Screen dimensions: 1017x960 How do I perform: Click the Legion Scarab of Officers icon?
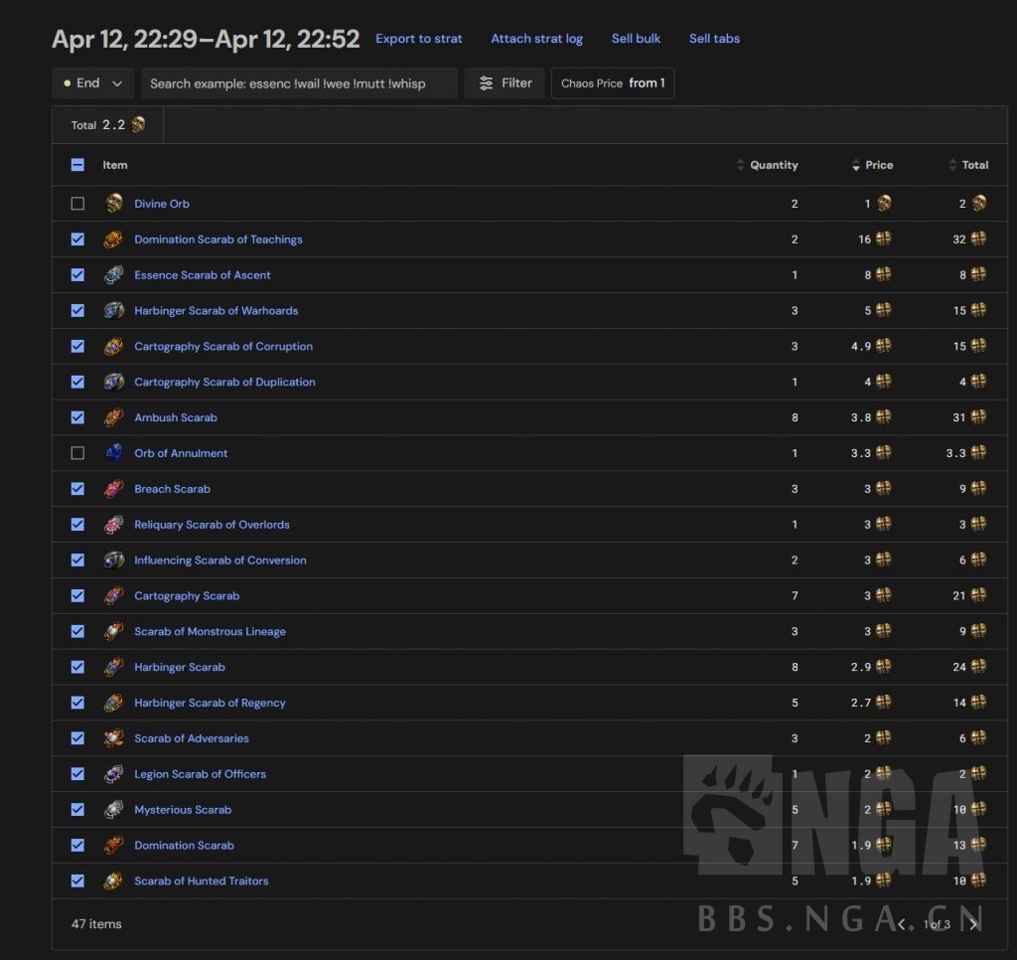point(114,774)
